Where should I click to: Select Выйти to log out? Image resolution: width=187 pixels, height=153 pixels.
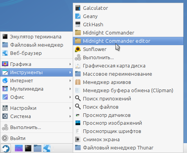click(36, 138)
